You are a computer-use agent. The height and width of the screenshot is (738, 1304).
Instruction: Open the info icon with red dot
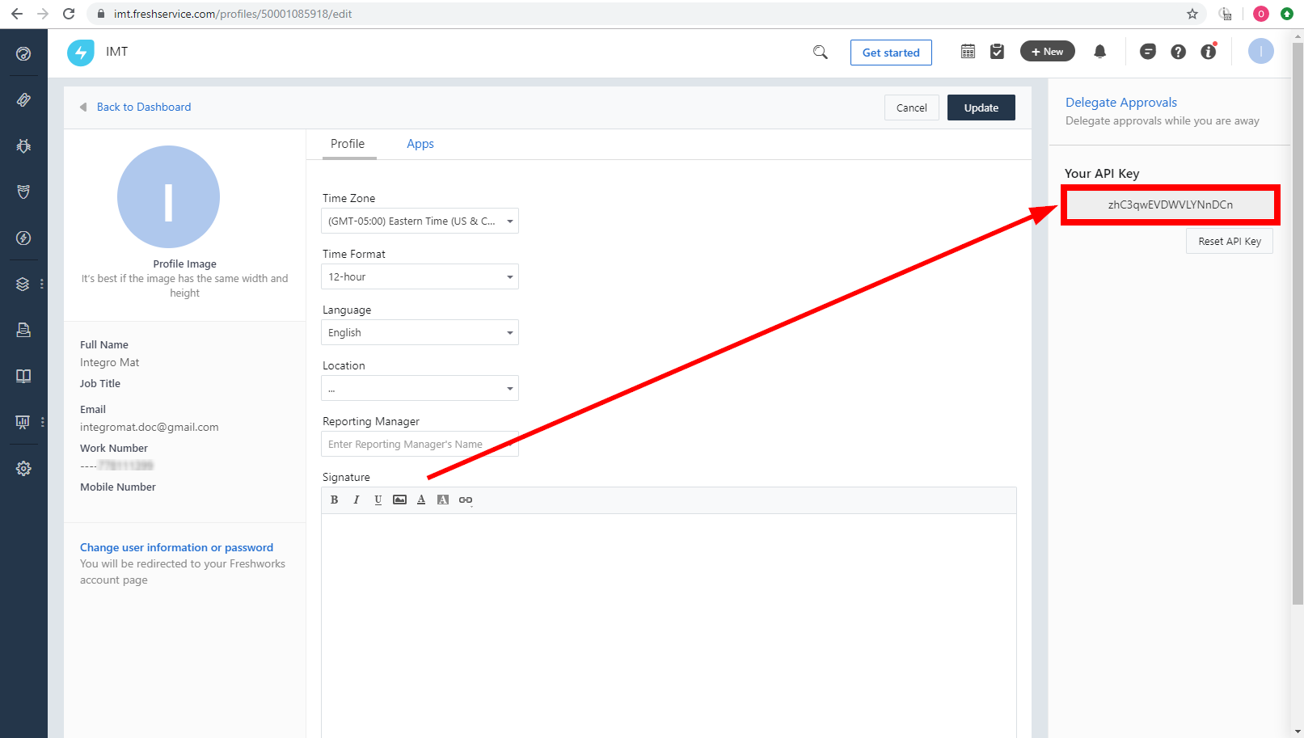[x=1209, y=51]
